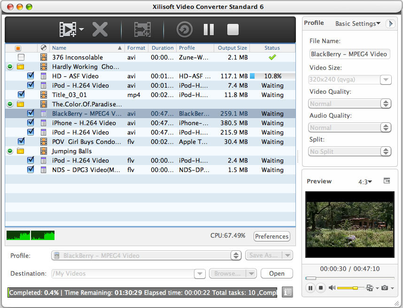This screenshot has width=403, height=308.
Task: Collapse The.Color.Of.Paradise group
Action: (10, 104)
